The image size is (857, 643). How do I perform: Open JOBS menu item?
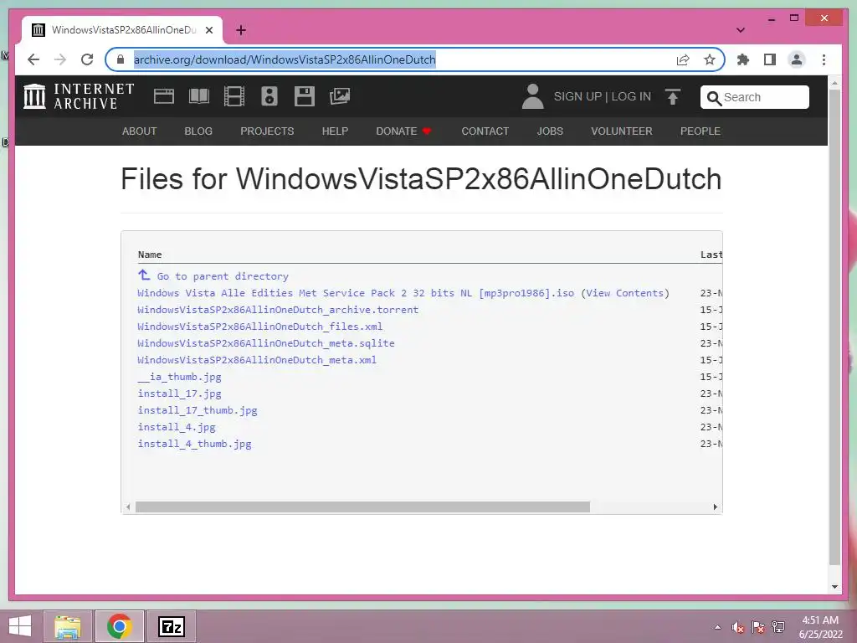550,131
